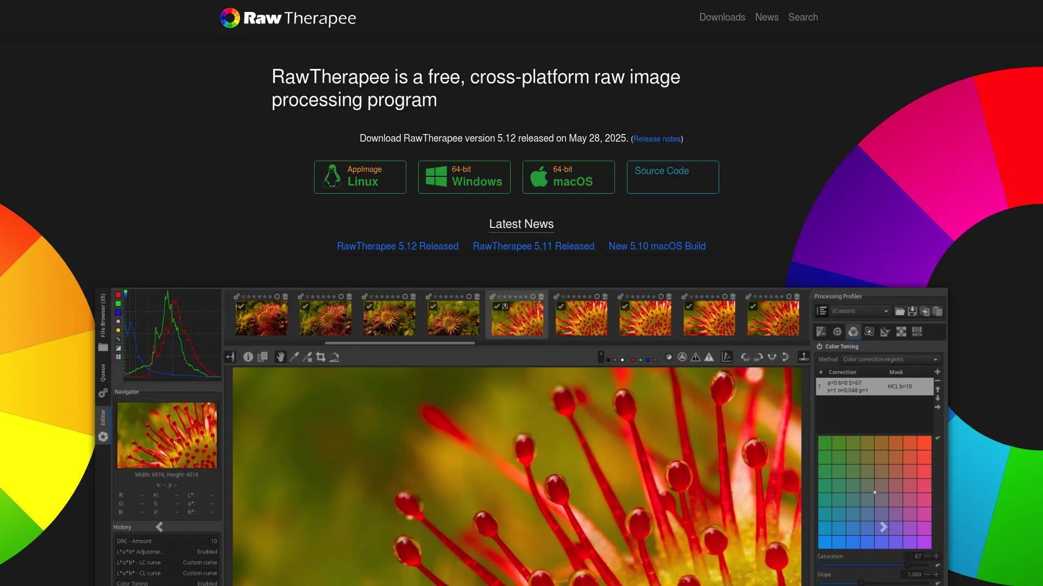Toggle checkmark on second filmstrip thumbnail

coord(305,307)
